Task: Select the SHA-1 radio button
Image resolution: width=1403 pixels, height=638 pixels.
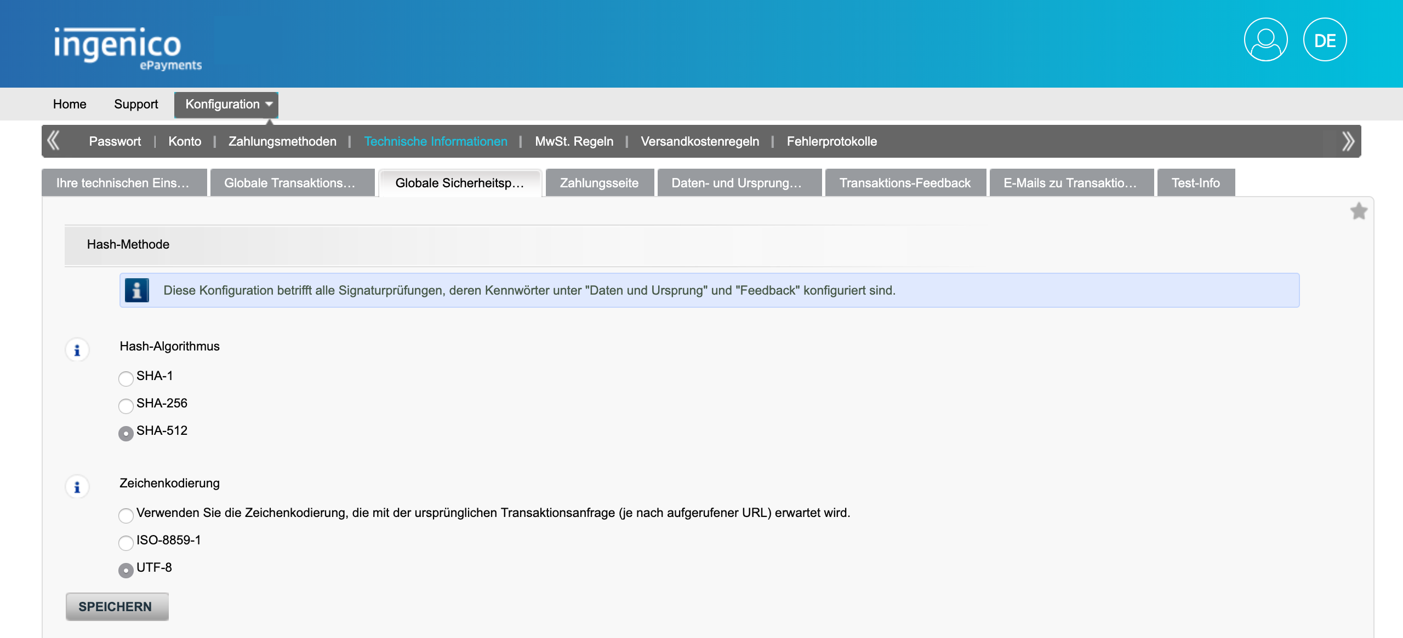Action: click(126, 378)
